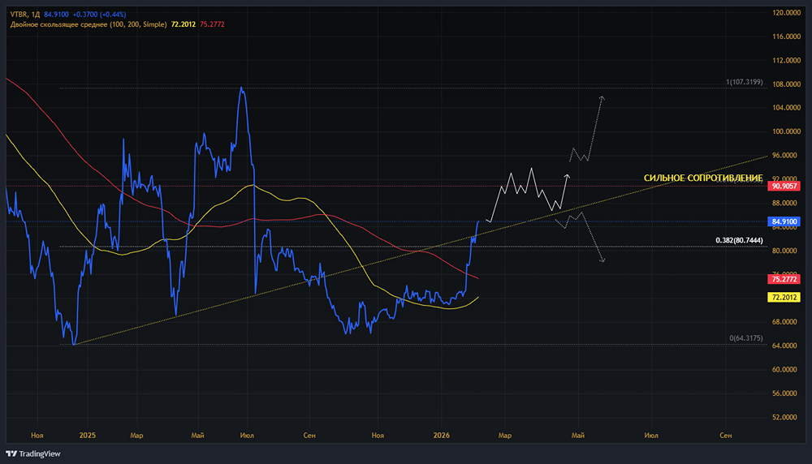This screenshot has height=464, width=812.
Task: Click the 68.0000 price scale tick
Action: (x=786, y=322)
